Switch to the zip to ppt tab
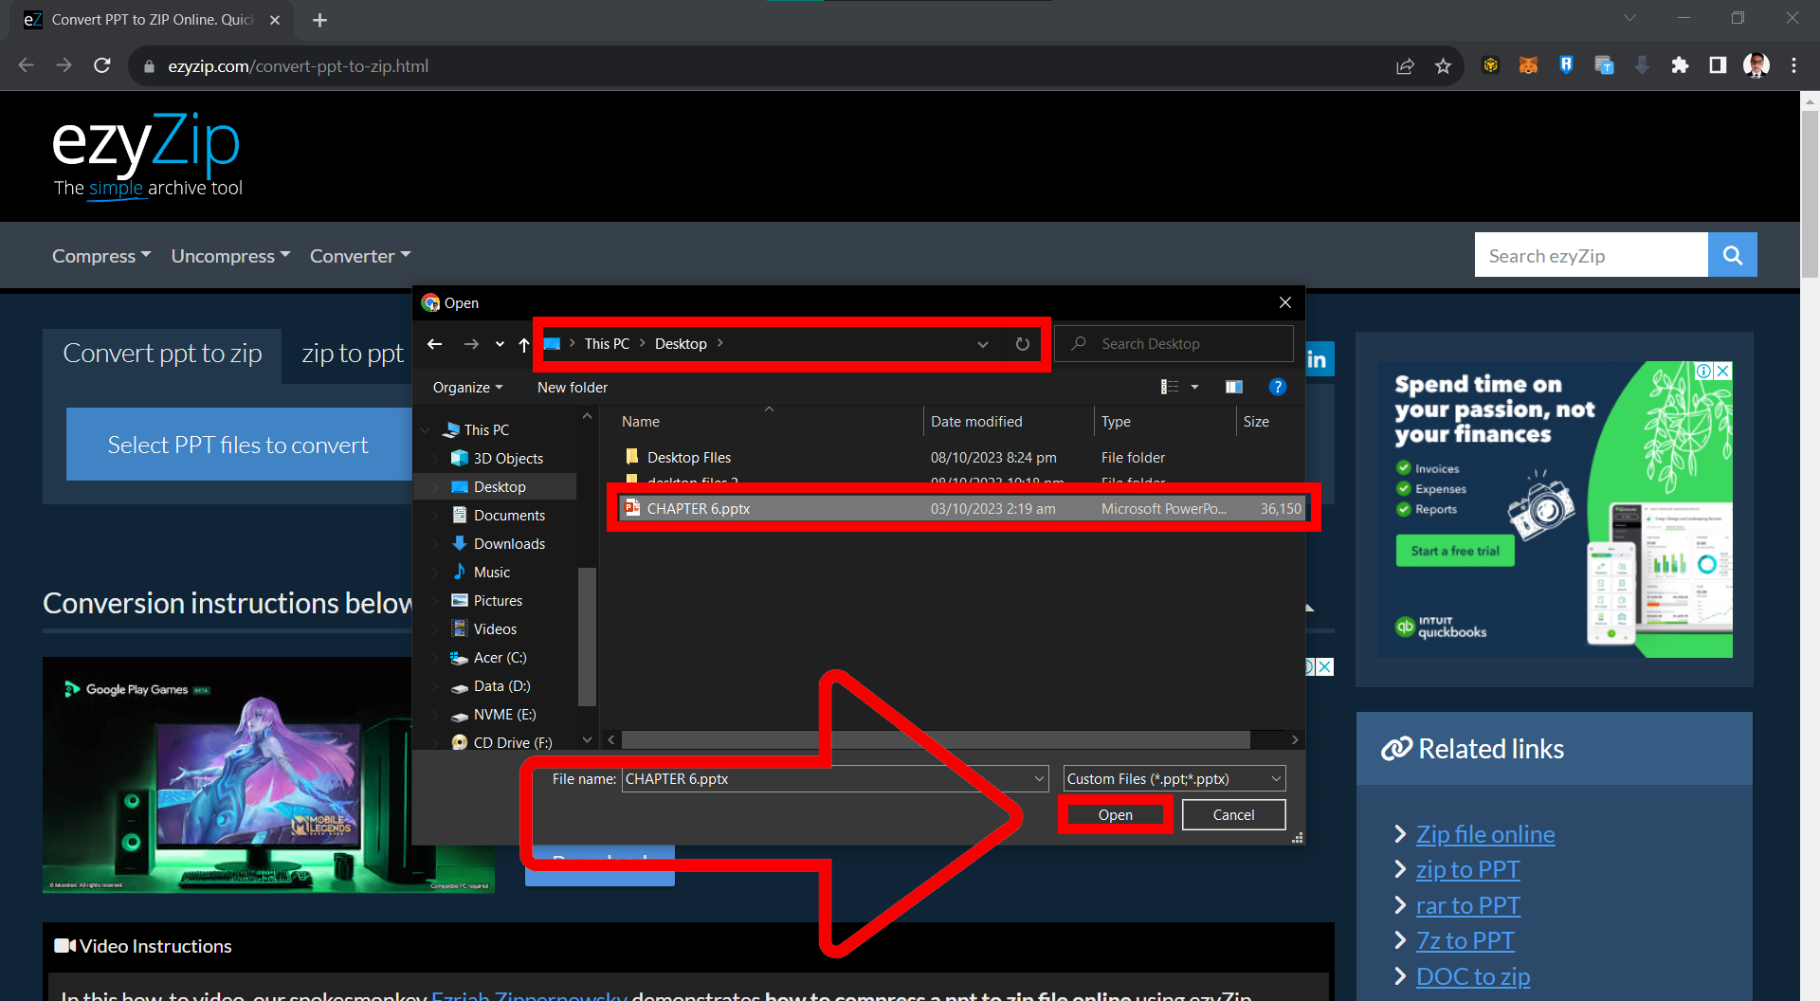This screenshot has height=1001, width=1820. 352,353
